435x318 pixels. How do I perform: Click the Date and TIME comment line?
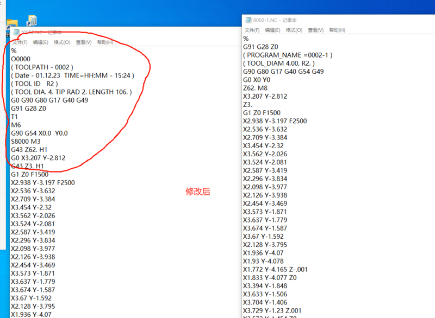tap(73, 75)
